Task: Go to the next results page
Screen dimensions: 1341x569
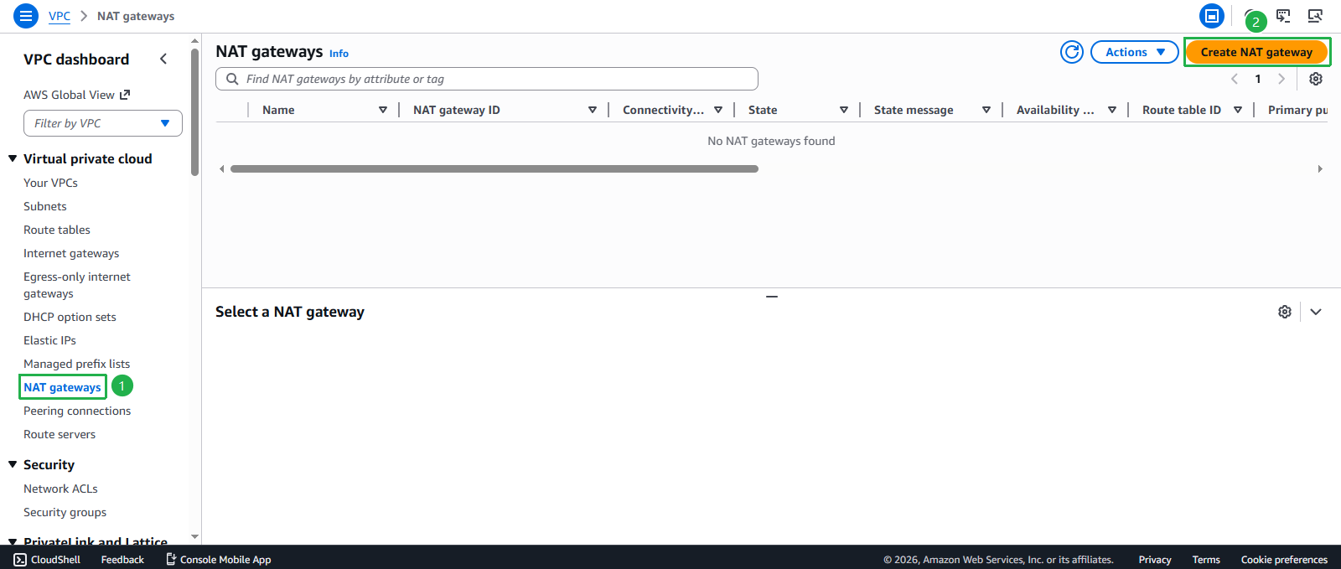Action: pos(1281,79)
